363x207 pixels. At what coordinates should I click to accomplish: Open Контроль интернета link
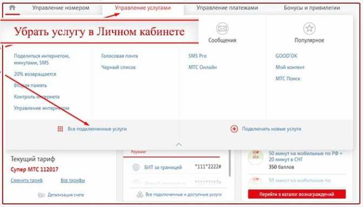37,97
